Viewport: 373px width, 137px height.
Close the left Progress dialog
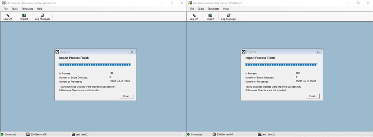pos(132,52)
